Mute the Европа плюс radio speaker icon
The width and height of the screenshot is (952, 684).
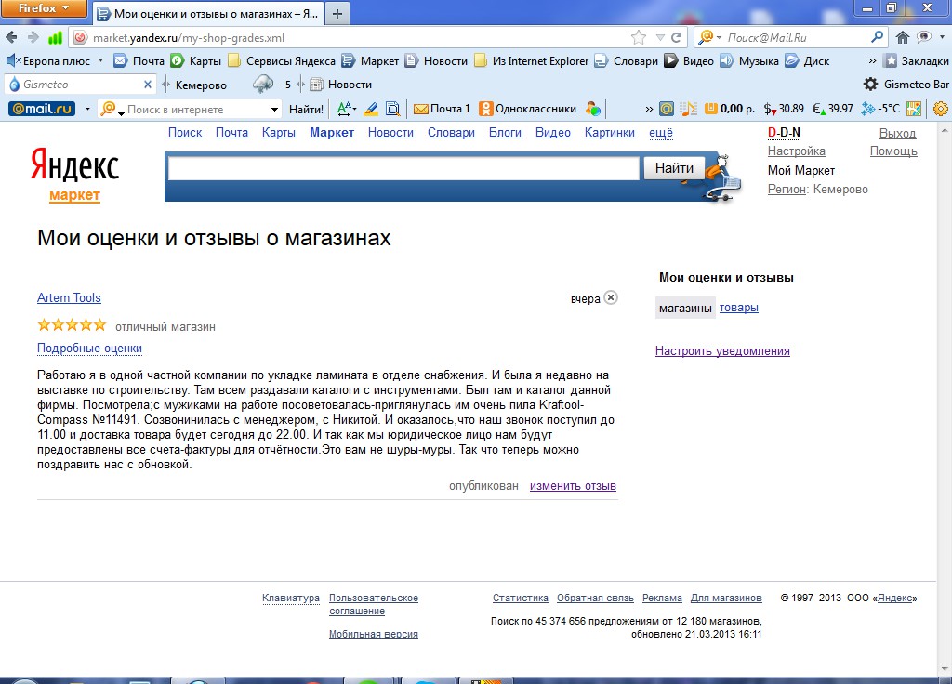pos(13,60)
